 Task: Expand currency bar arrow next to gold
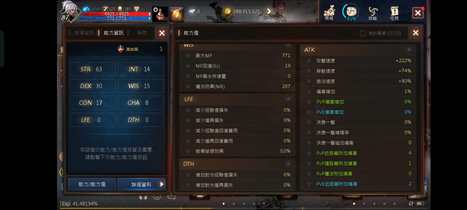pyautogui.click(x=269, y=11)
